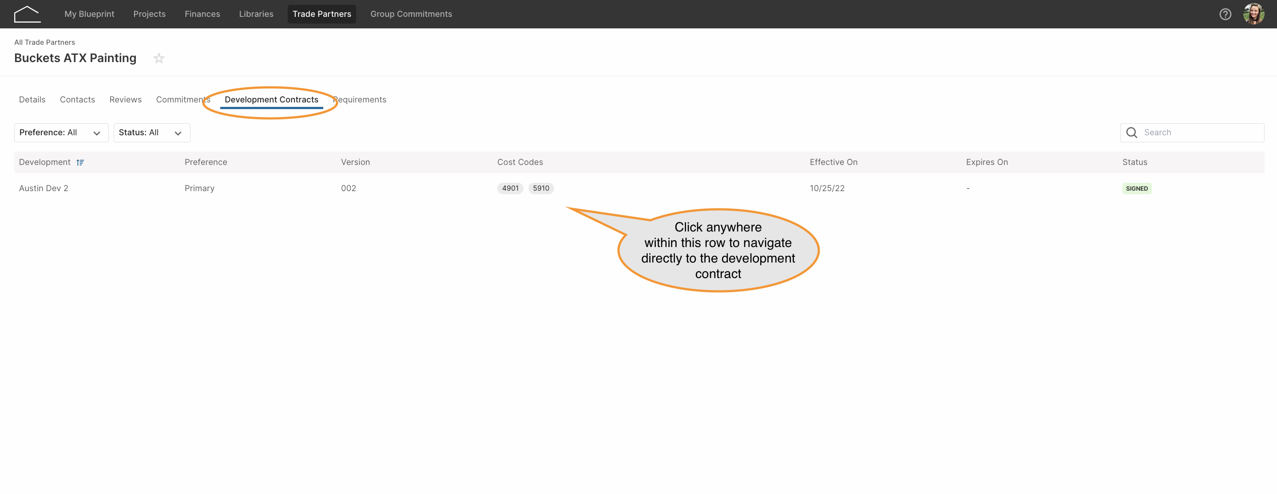Click the Status column header
This screenshot has width=1277, height=494.
tap(1134, 162)
